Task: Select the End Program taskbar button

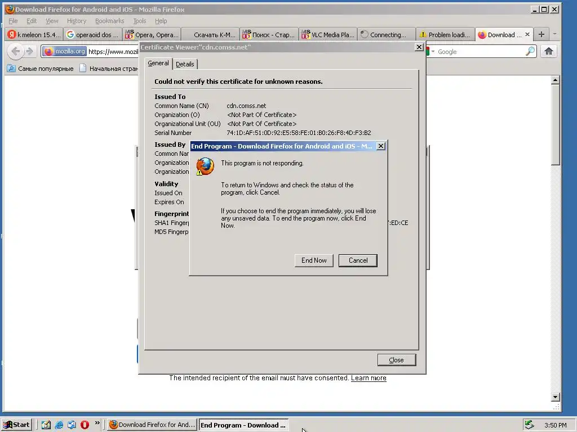Action: tap(243, 425)
